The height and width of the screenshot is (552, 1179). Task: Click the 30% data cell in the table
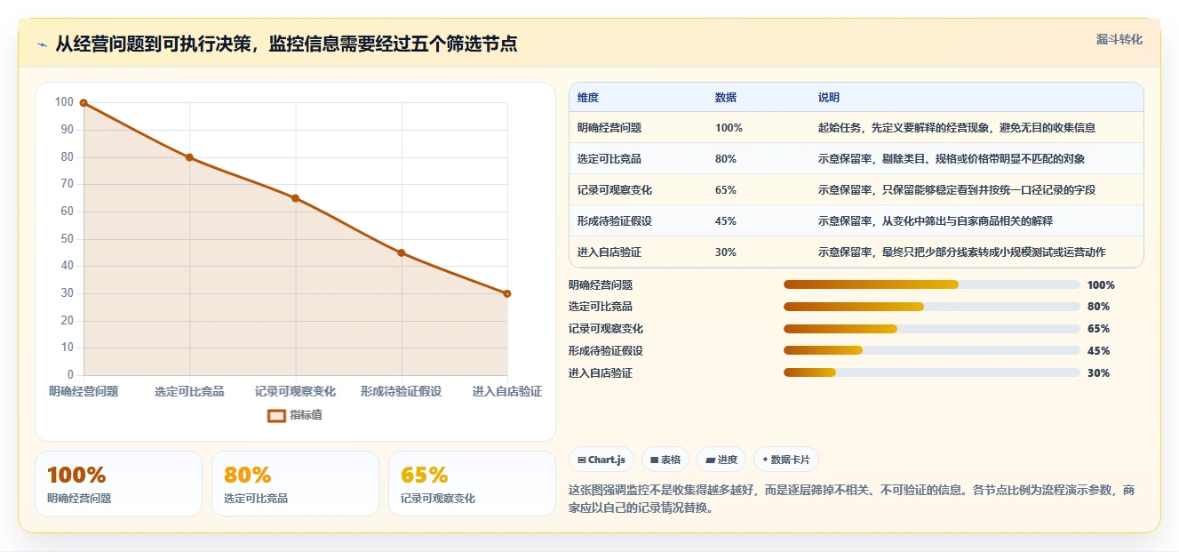point(726,252)
